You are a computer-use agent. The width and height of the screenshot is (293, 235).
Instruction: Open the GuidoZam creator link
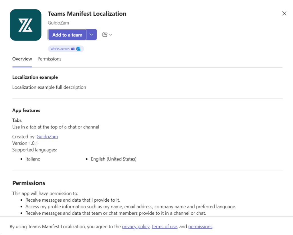[47, 136]
